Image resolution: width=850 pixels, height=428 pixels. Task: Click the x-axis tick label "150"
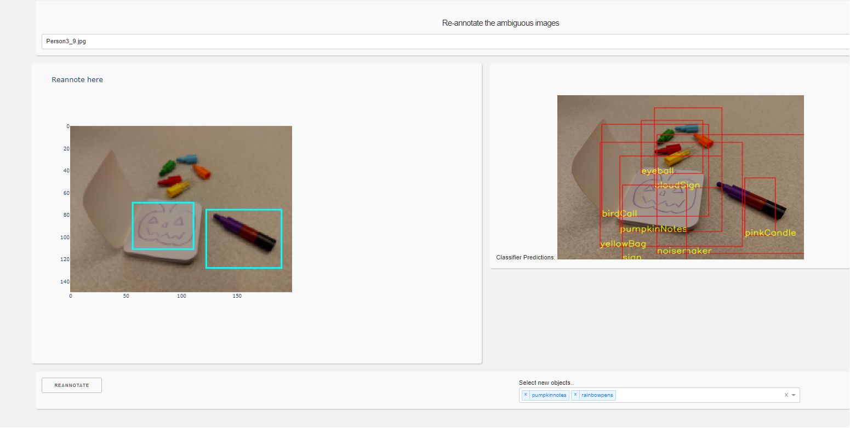coord(237,296)
